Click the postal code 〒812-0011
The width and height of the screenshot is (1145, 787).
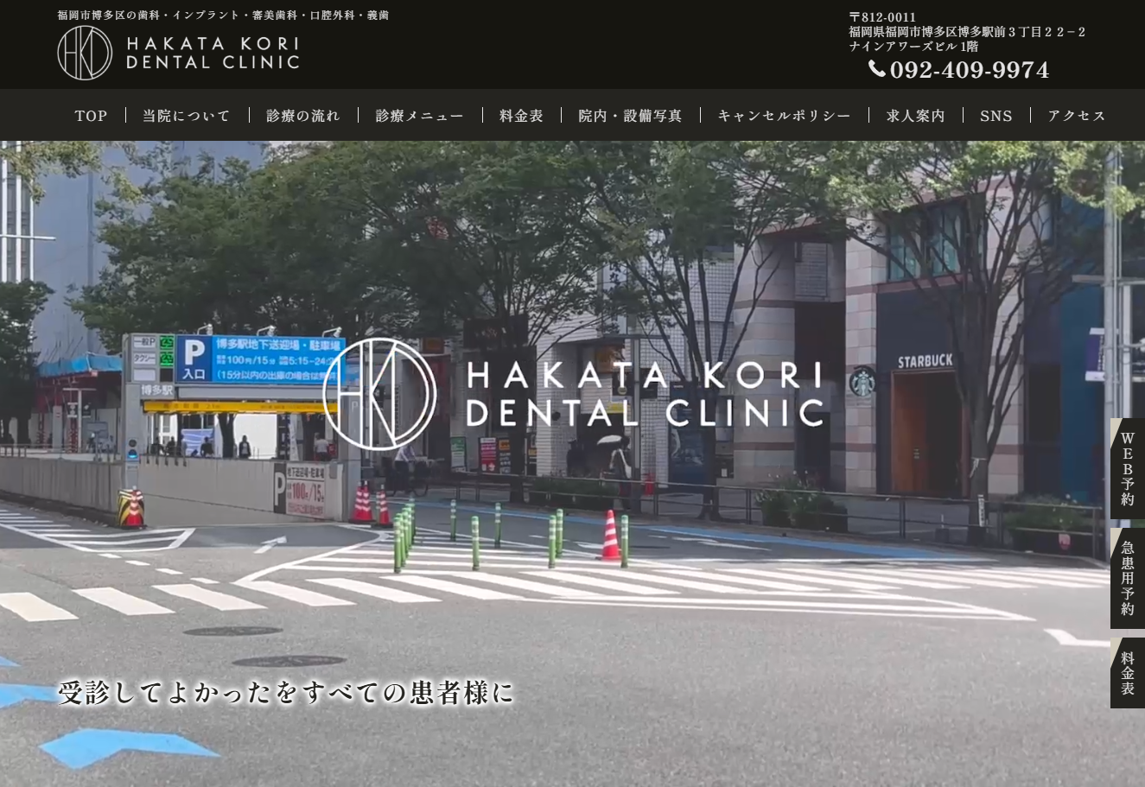click(x=882, y=17)
